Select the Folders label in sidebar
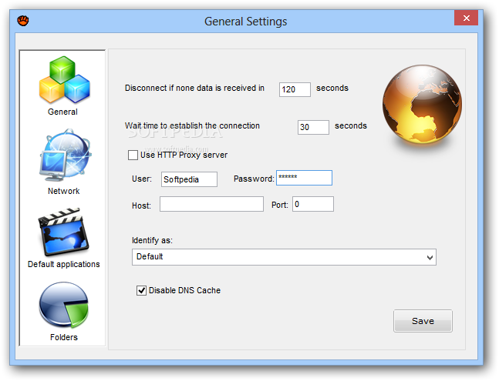The image size is (499, 381). tap(64, 337)
